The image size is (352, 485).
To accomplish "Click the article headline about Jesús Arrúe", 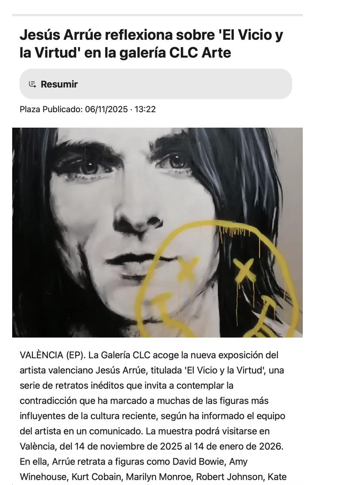I will 152,44.
